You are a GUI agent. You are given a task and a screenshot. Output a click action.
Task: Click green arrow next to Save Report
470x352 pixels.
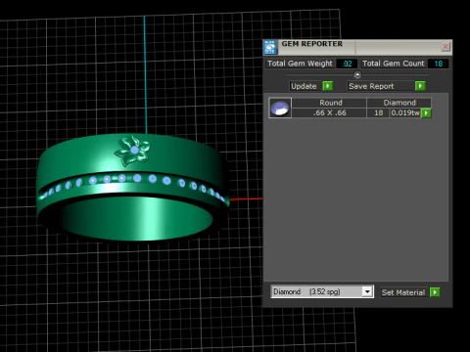420,86
